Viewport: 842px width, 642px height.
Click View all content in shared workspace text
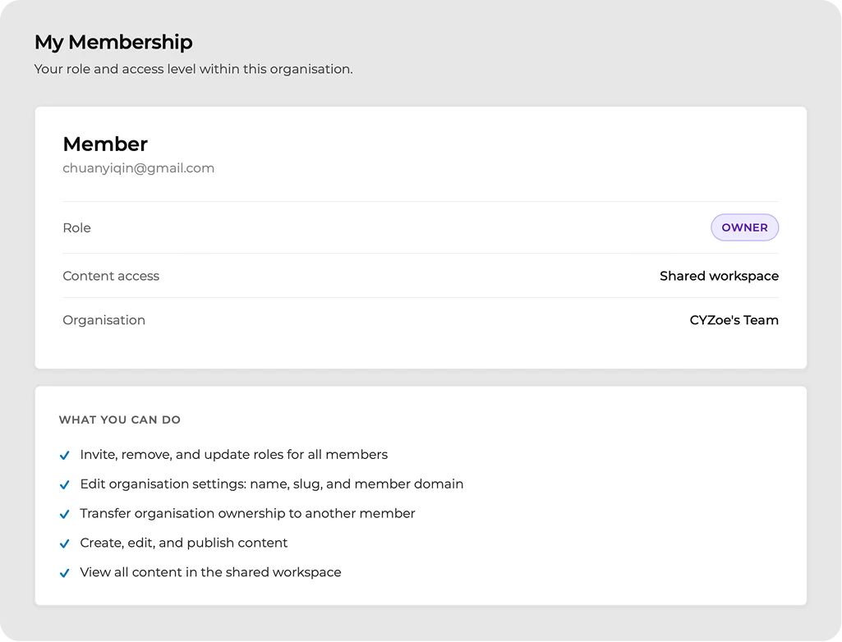[210, 573]
